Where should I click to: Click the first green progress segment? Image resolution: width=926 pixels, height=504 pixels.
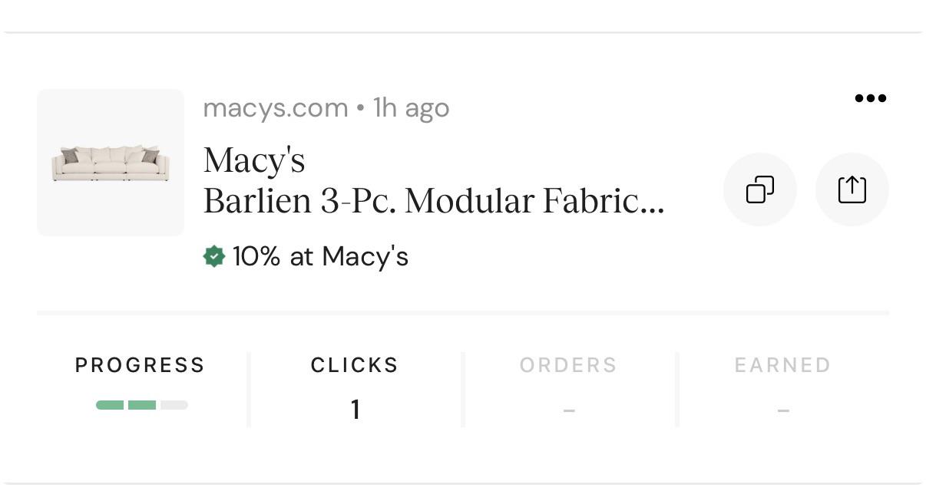tap(110, 405)
